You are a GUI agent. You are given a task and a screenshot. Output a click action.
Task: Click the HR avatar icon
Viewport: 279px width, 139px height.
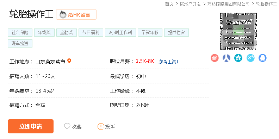[63, 14]
